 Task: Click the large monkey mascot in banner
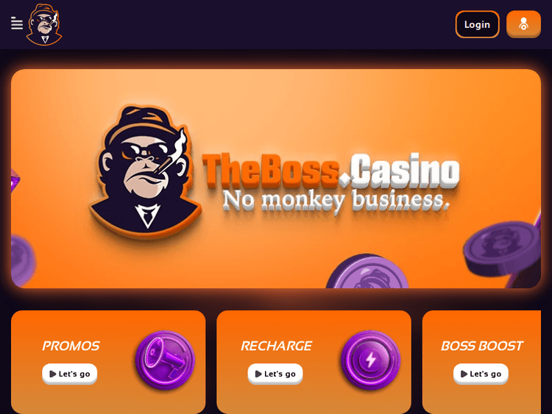[x=145, y=172]
